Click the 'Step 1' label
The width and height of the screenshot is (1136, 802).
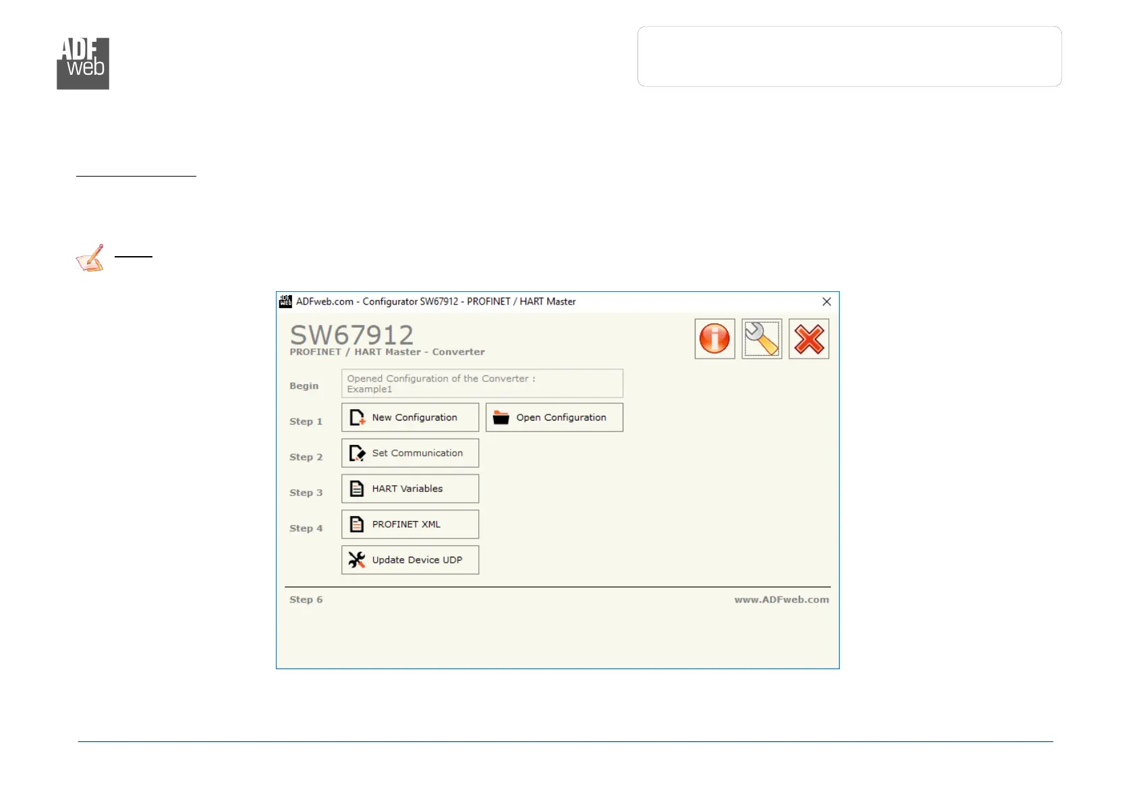coord(306,422)
